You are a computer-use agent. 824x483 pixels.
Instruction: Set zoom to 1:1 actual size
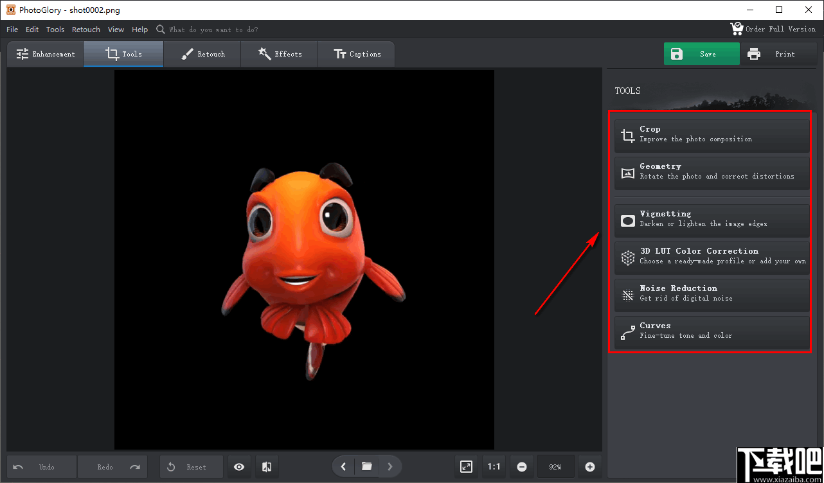click(x=494, y=467)
